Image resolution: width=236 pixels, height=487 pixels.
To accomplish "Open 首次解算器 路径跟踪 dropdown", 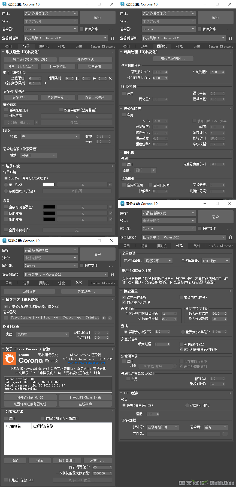I will [158, 261].
